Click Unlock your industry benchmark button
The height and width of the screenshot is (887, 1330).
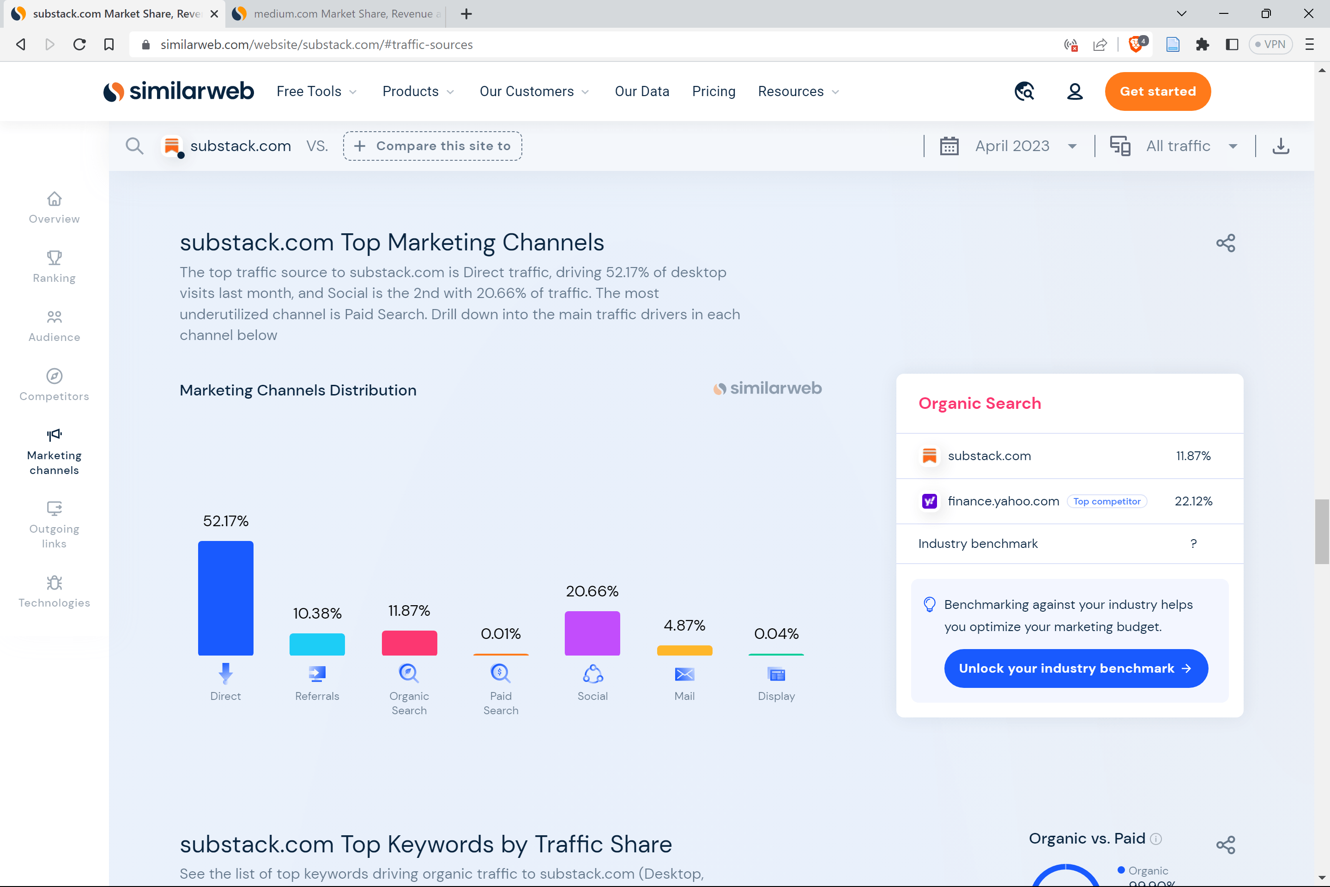pos(1076,668)
